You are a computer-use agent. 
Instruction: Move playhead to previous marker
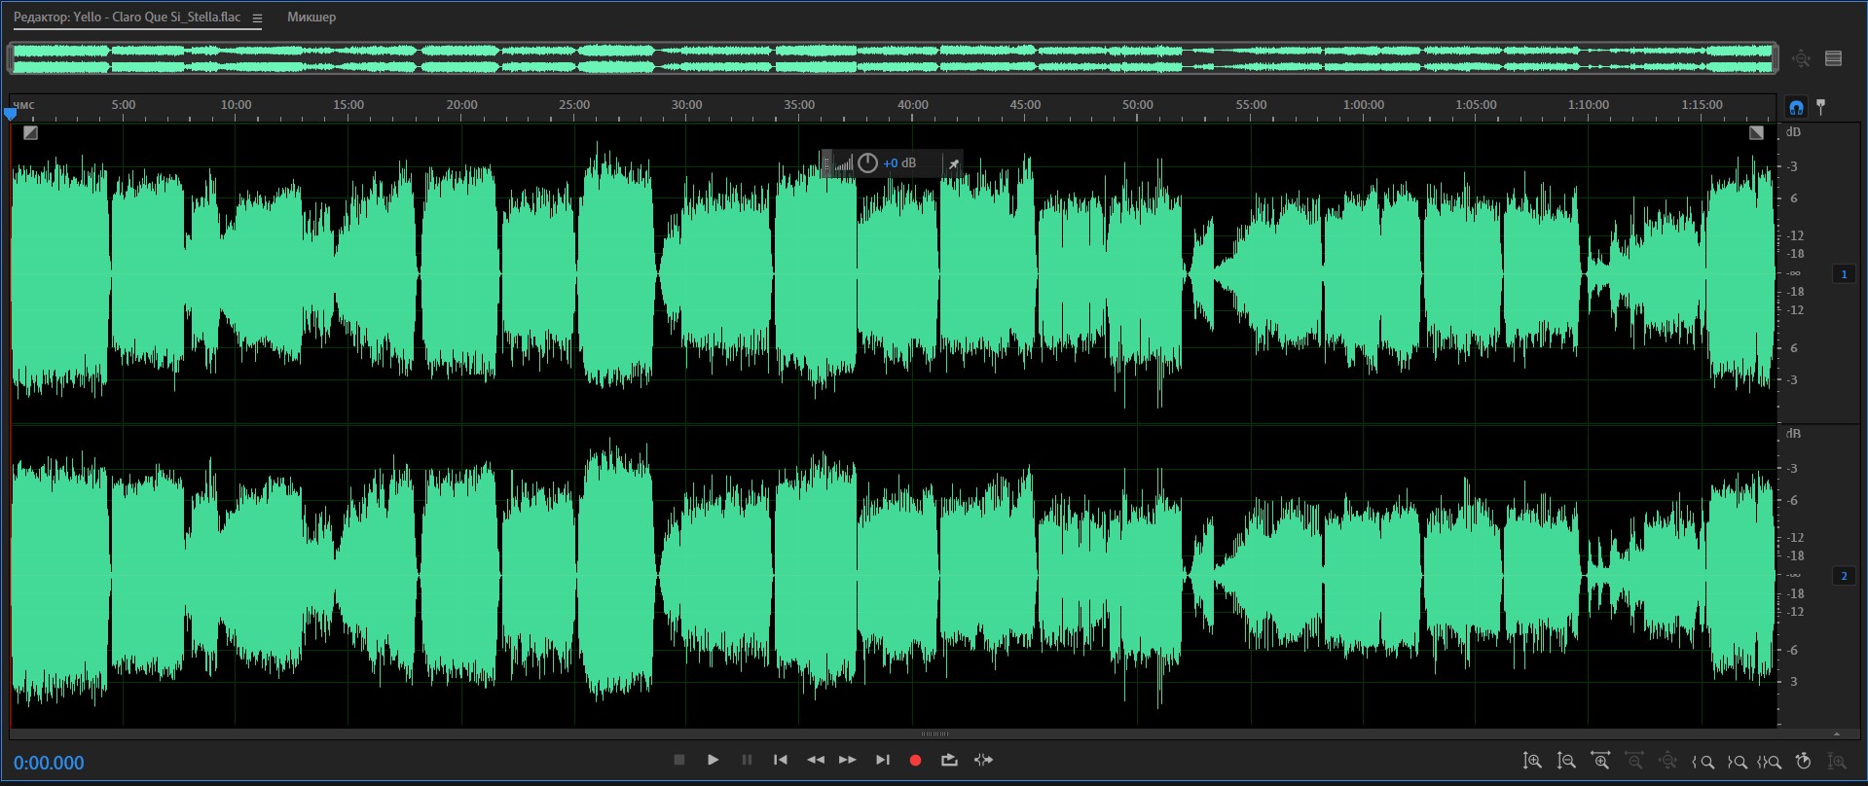tap(780, 760)
